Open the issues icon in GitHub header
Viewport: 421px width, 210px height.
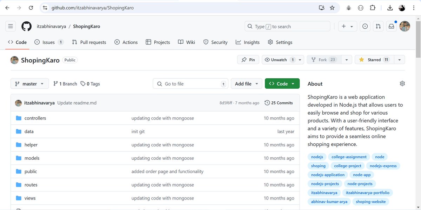pos(365,26)
